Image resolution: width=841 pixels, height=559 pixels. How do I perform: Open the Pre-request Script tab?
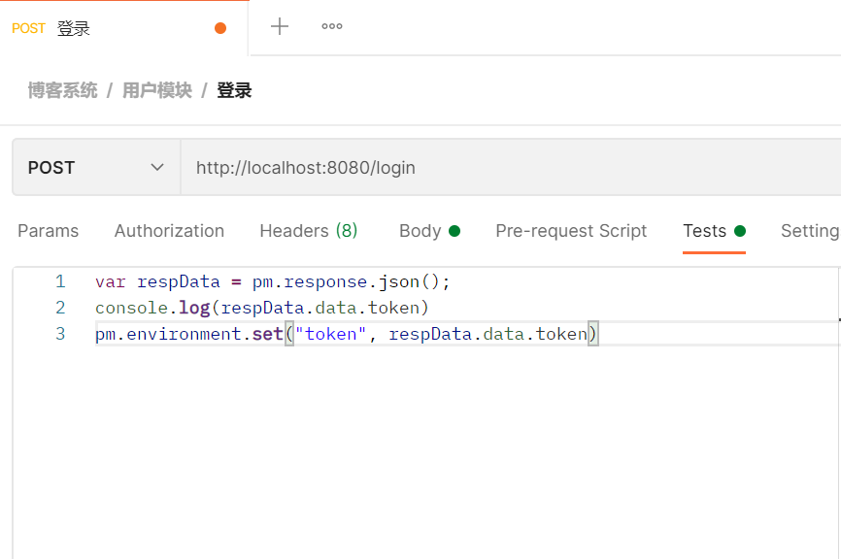click(x=571, y=231)
